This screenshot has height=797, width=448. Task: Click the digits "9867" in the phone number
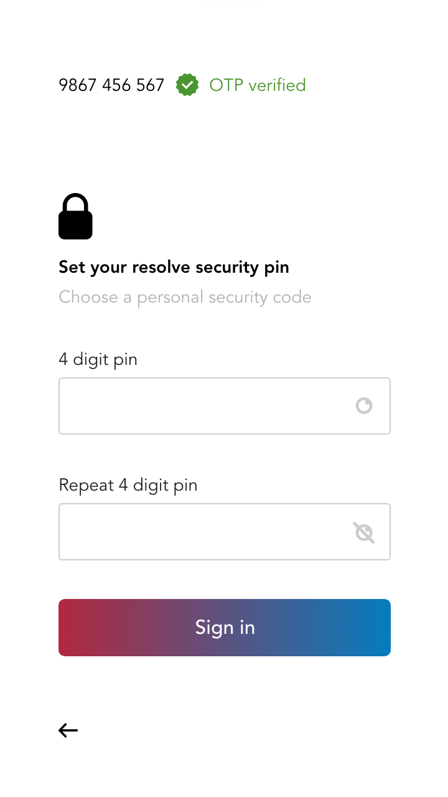pos(77,85)
